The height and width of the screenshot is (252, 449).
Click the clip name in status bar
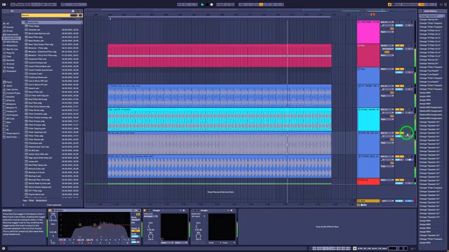coord(372,248)
